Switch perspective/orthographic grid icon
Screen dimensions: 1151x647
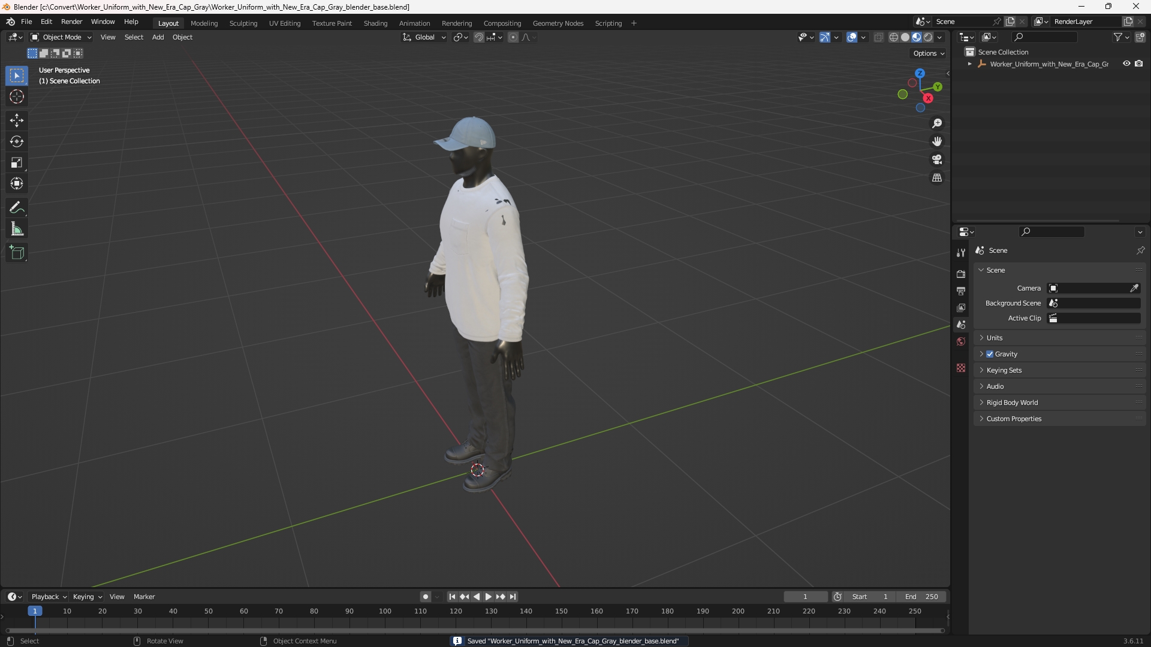pos(937,178)
